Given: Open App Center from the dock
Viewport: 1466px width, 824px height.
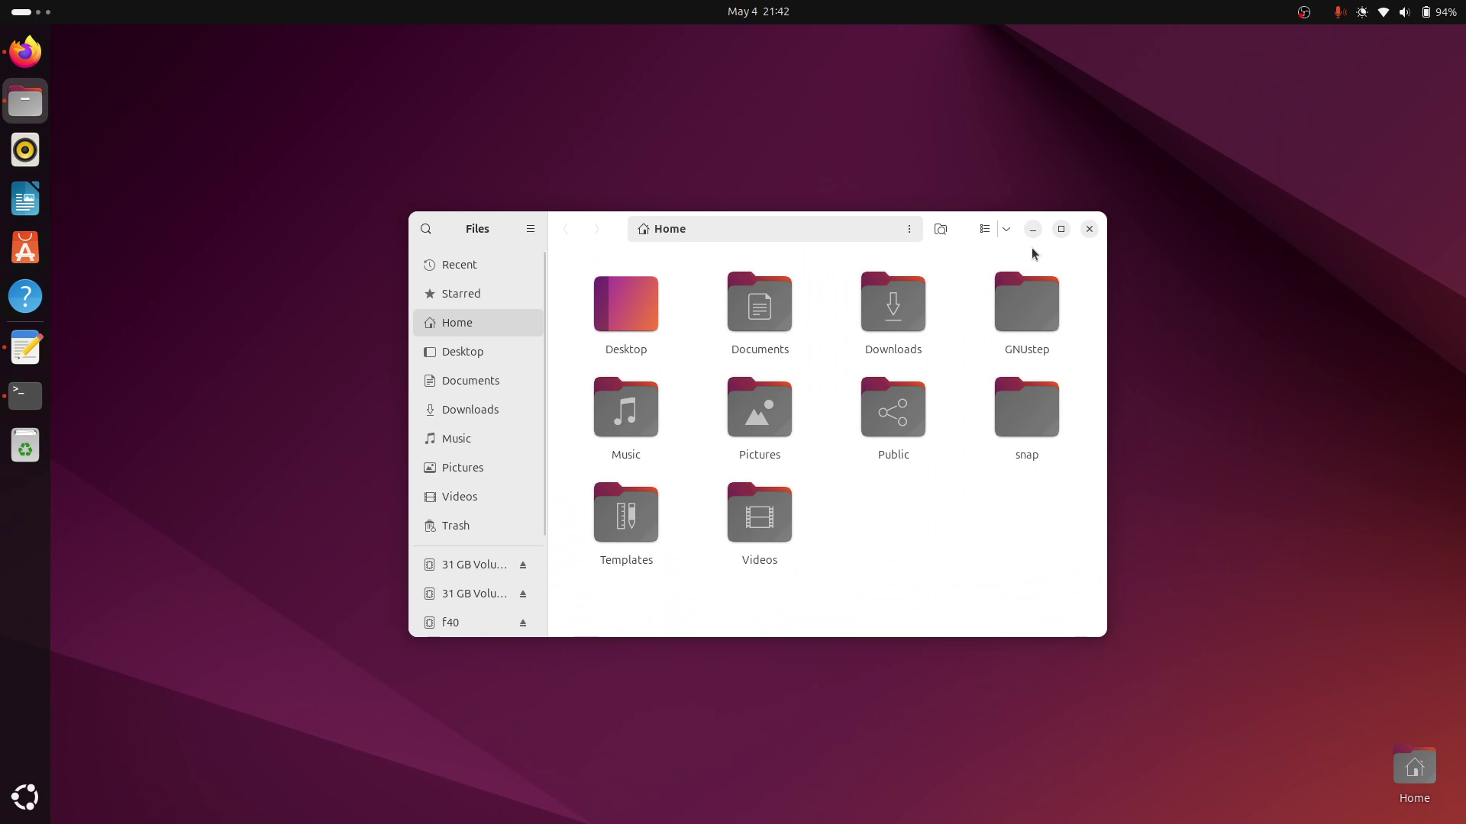Looking at the screenshot, I should (25, 247).
